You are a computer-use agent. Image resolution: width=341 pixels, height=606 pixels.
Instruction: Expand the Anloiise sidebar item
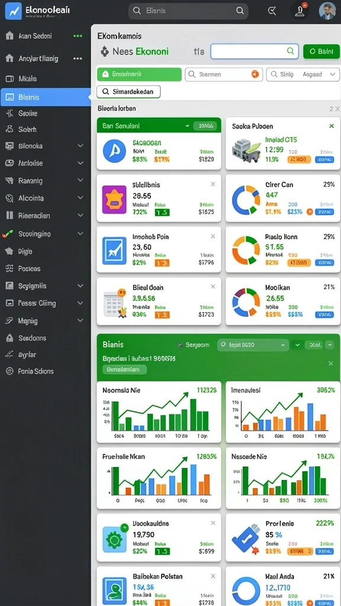[x=81, y=163]
